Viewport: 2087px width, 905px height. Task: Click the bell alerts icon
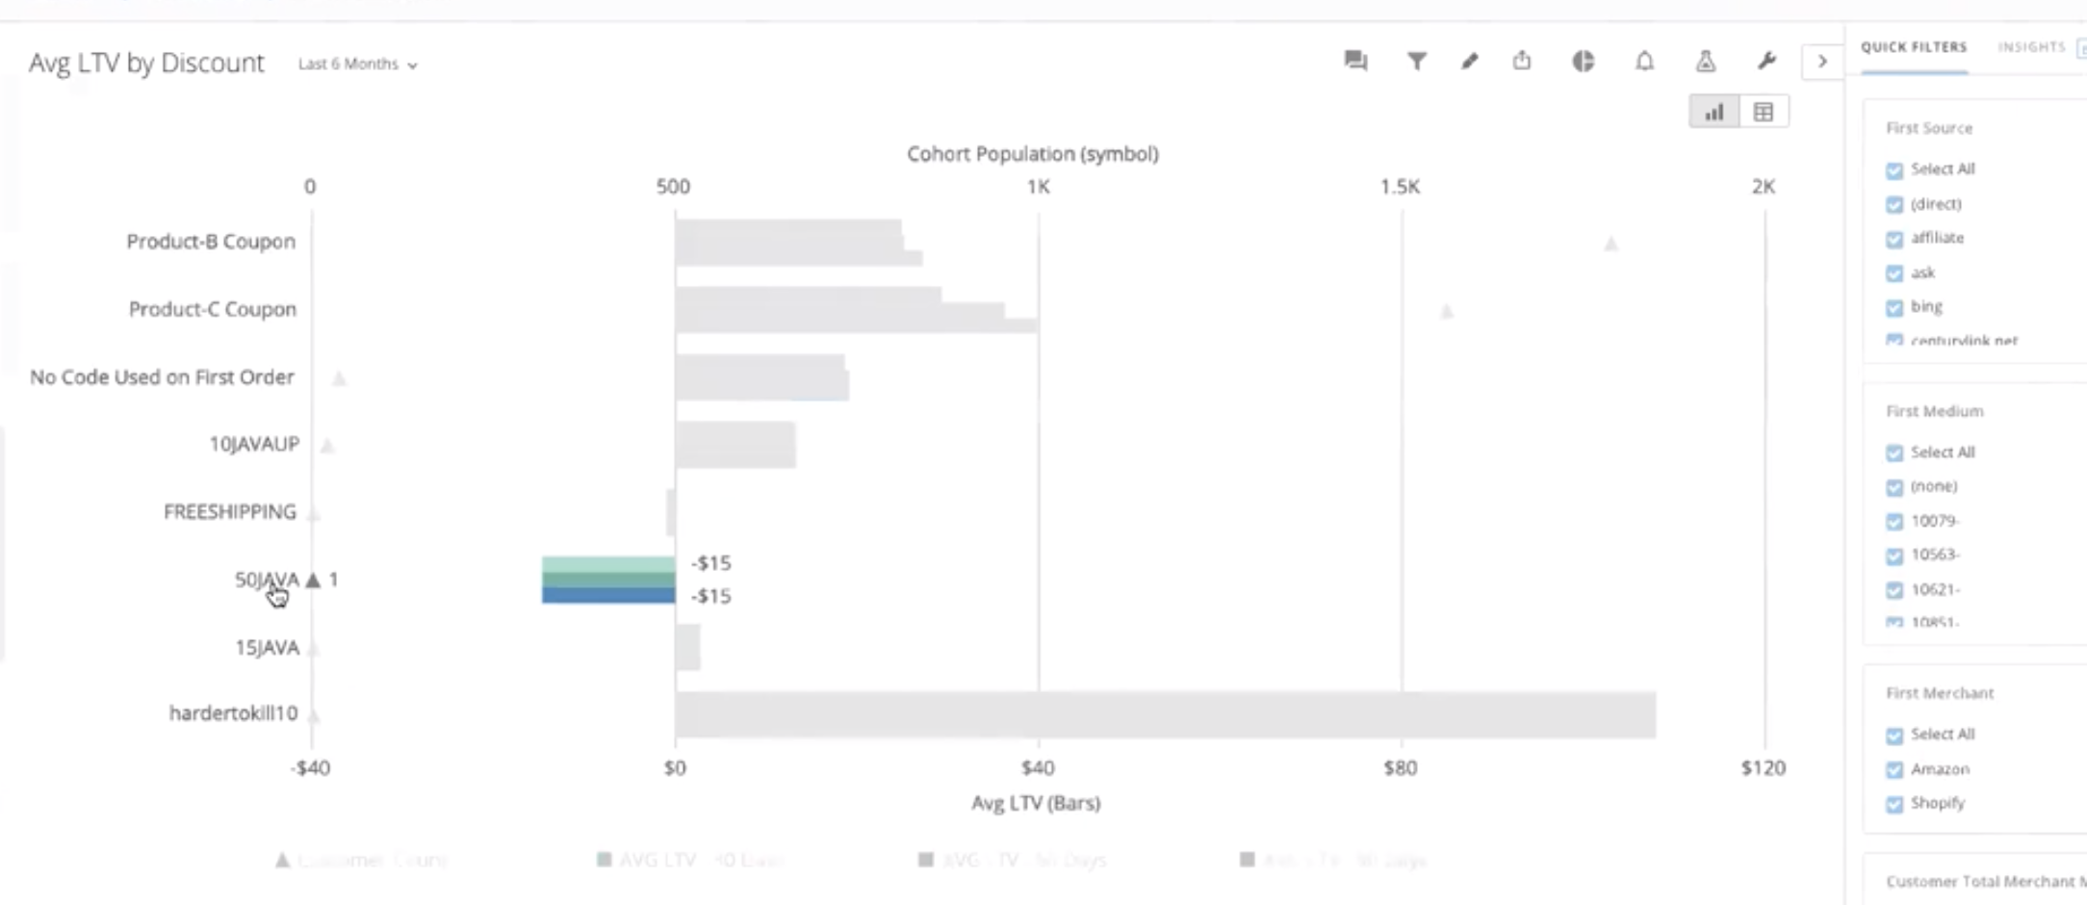click(x=1645, y=62)
